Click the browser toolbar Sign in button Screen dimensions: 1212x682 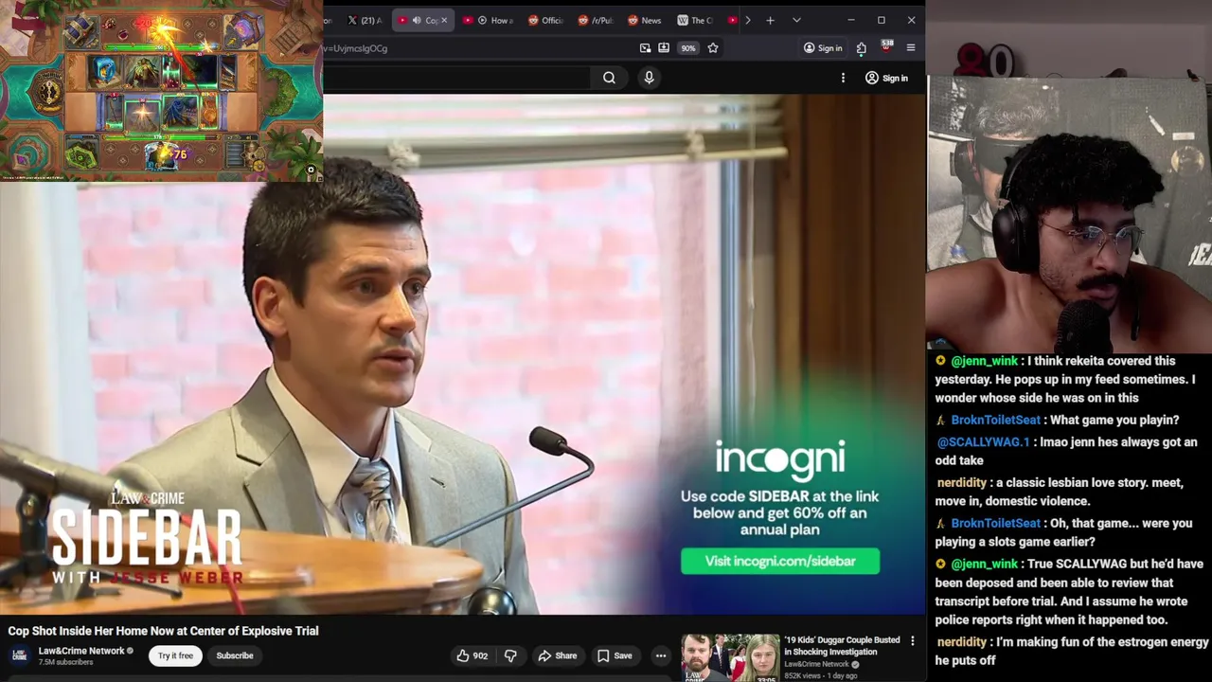[823, 48]
